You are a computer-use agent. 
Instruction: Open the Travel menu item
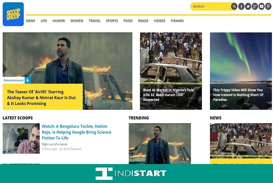(x=95, y=21)
